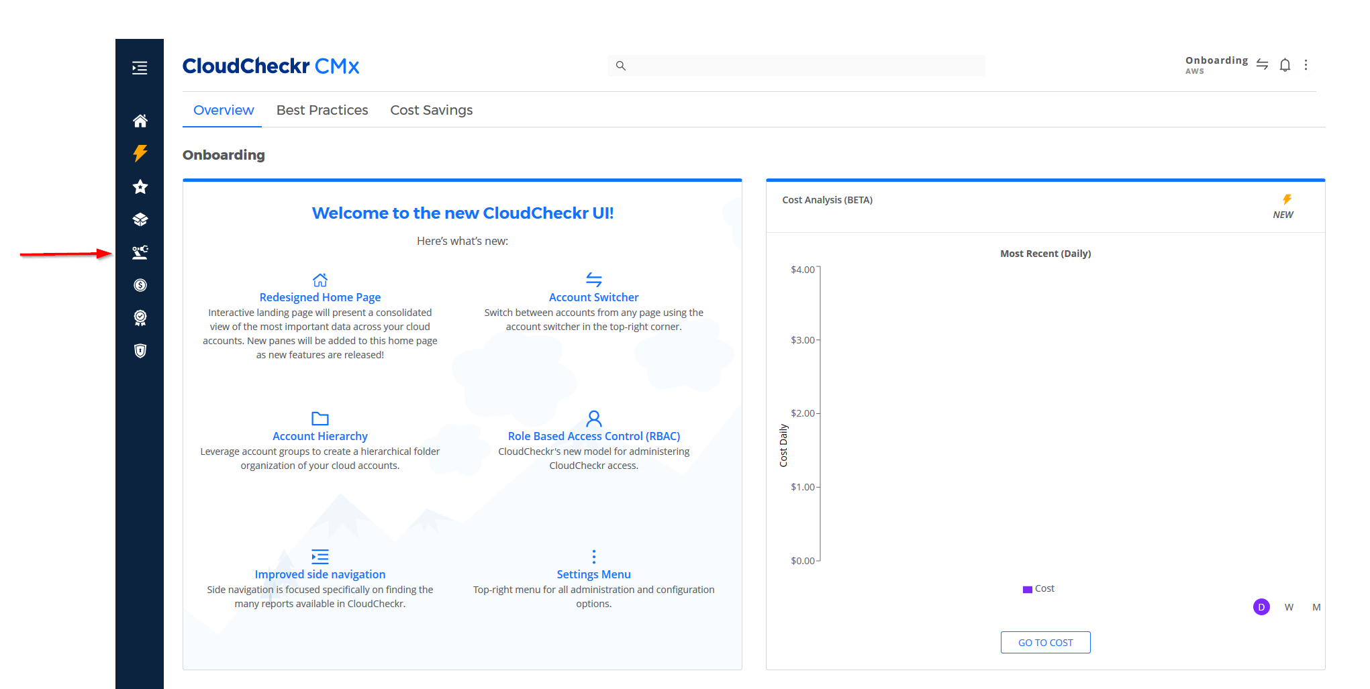Click the NEW lightning icon in Cost Analysis
Screen dimensions: 1370x689
(x=1287, y=199)
